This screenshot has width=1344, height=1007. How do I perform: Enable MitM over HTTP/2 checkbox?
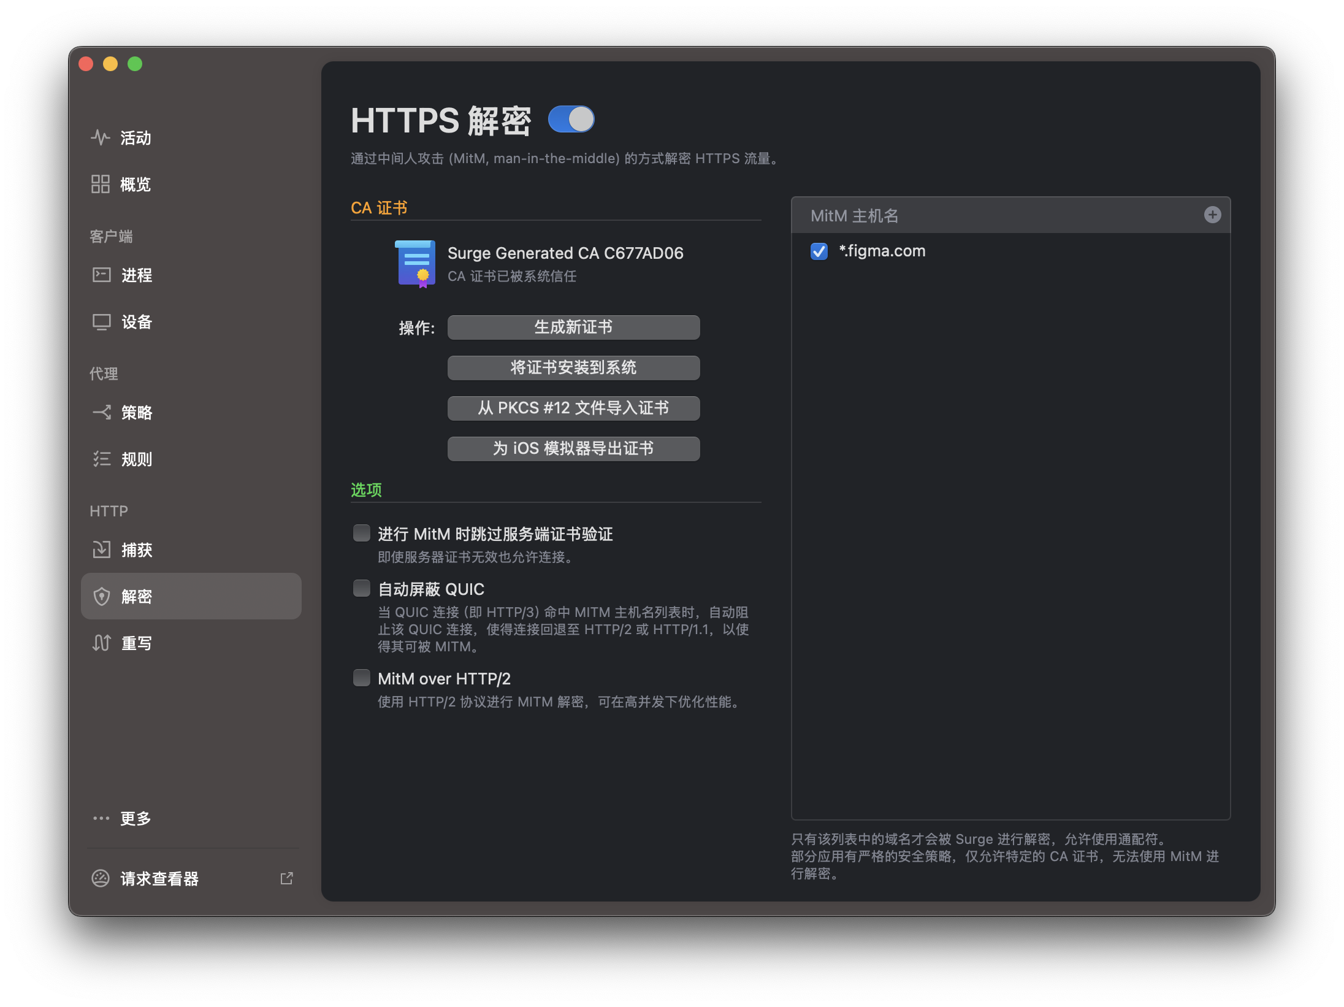(x=362, y=678)
